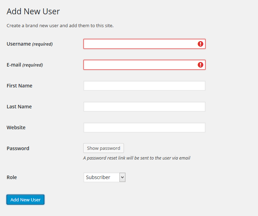Click the First Name label
The image size is (258, 216).
19,86
